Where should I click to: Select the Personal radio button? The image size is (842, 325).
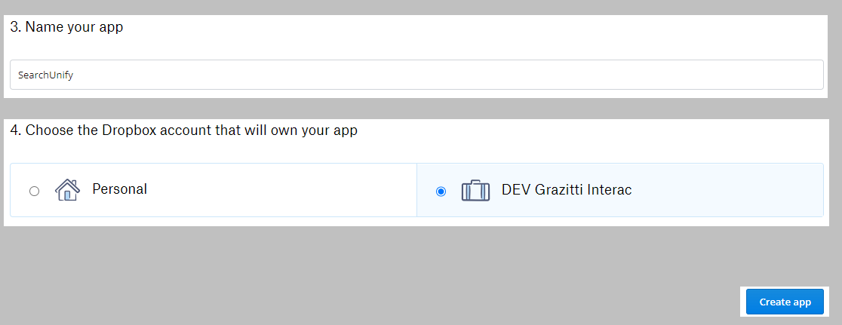pos(34,192)
